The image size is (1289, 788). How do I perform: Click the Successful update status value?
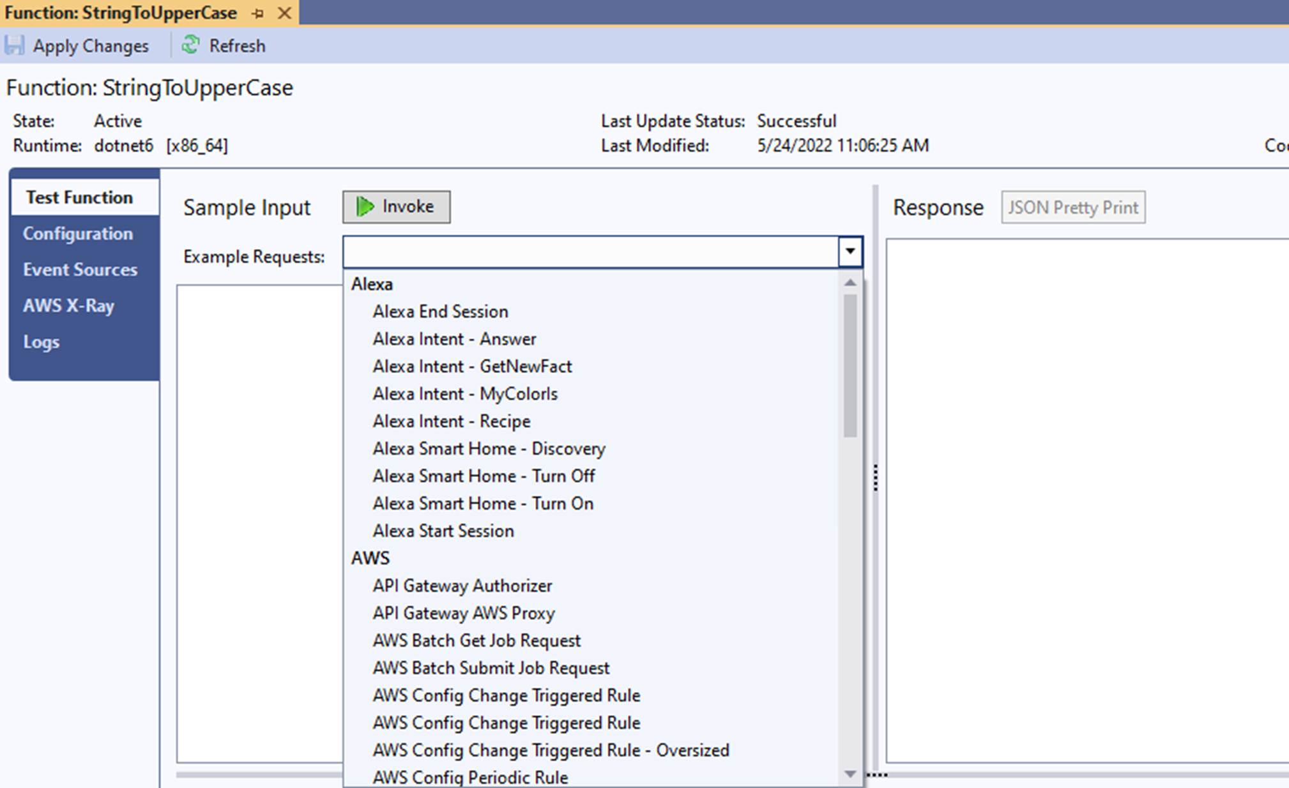click(x=797, y=121)
